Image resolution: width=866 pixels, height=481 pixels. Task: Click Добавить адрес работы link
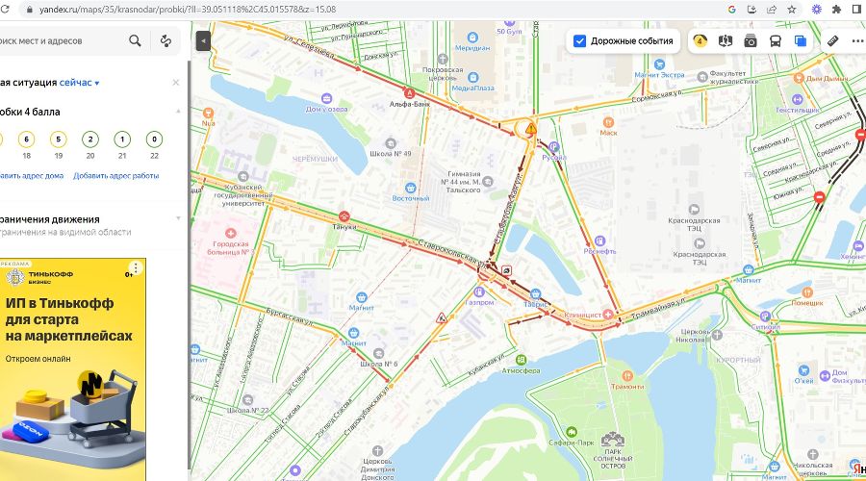click(x=116, y=176)
